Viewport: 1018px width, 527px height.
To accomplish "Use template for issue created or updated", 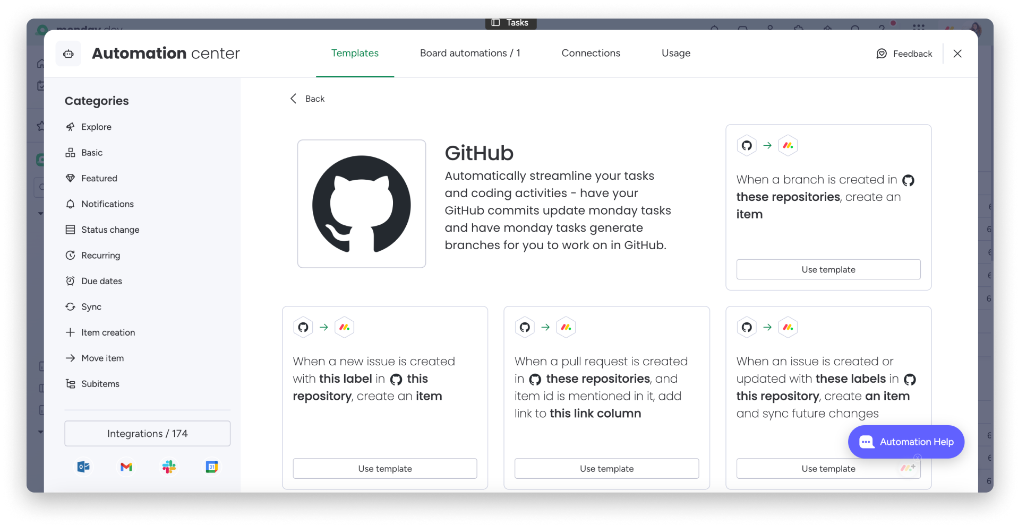I will pyautogui.click(x=828, y=469).
